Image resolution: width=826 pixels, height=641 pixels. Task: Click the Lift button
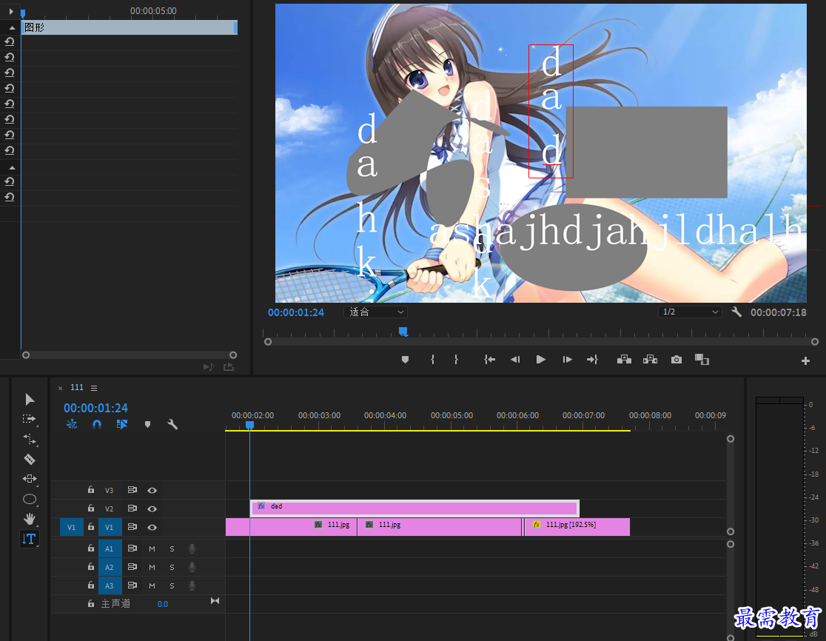pos(624,360)
